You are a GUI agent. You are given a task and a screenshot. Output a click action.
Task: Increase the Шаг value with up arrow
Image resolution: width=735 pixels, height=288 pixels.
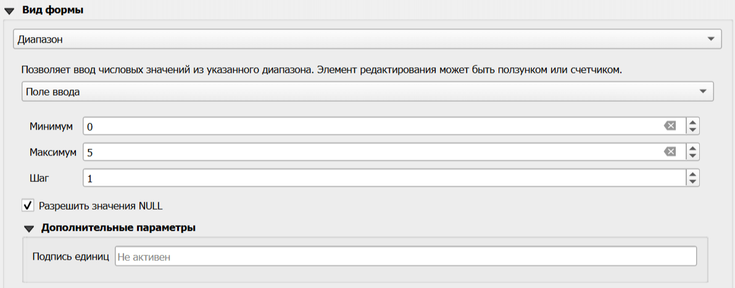692,174
